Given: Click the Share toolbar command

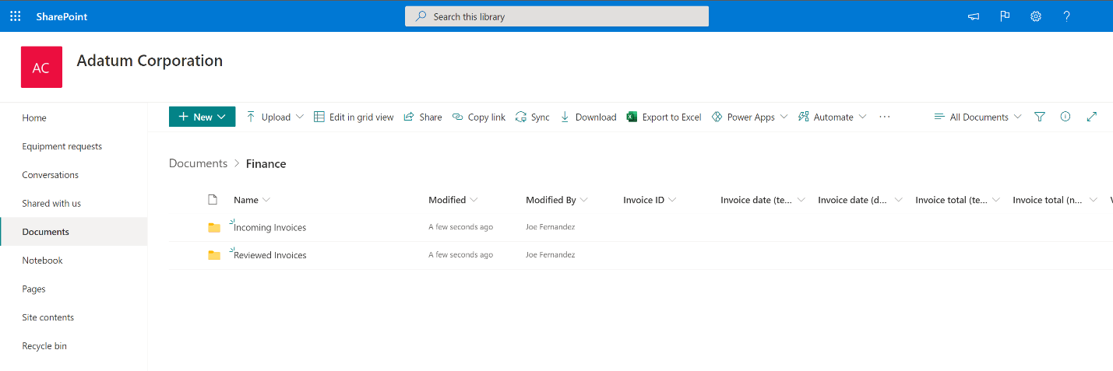Looking at the screenshot, I should [x=423, y=117].
